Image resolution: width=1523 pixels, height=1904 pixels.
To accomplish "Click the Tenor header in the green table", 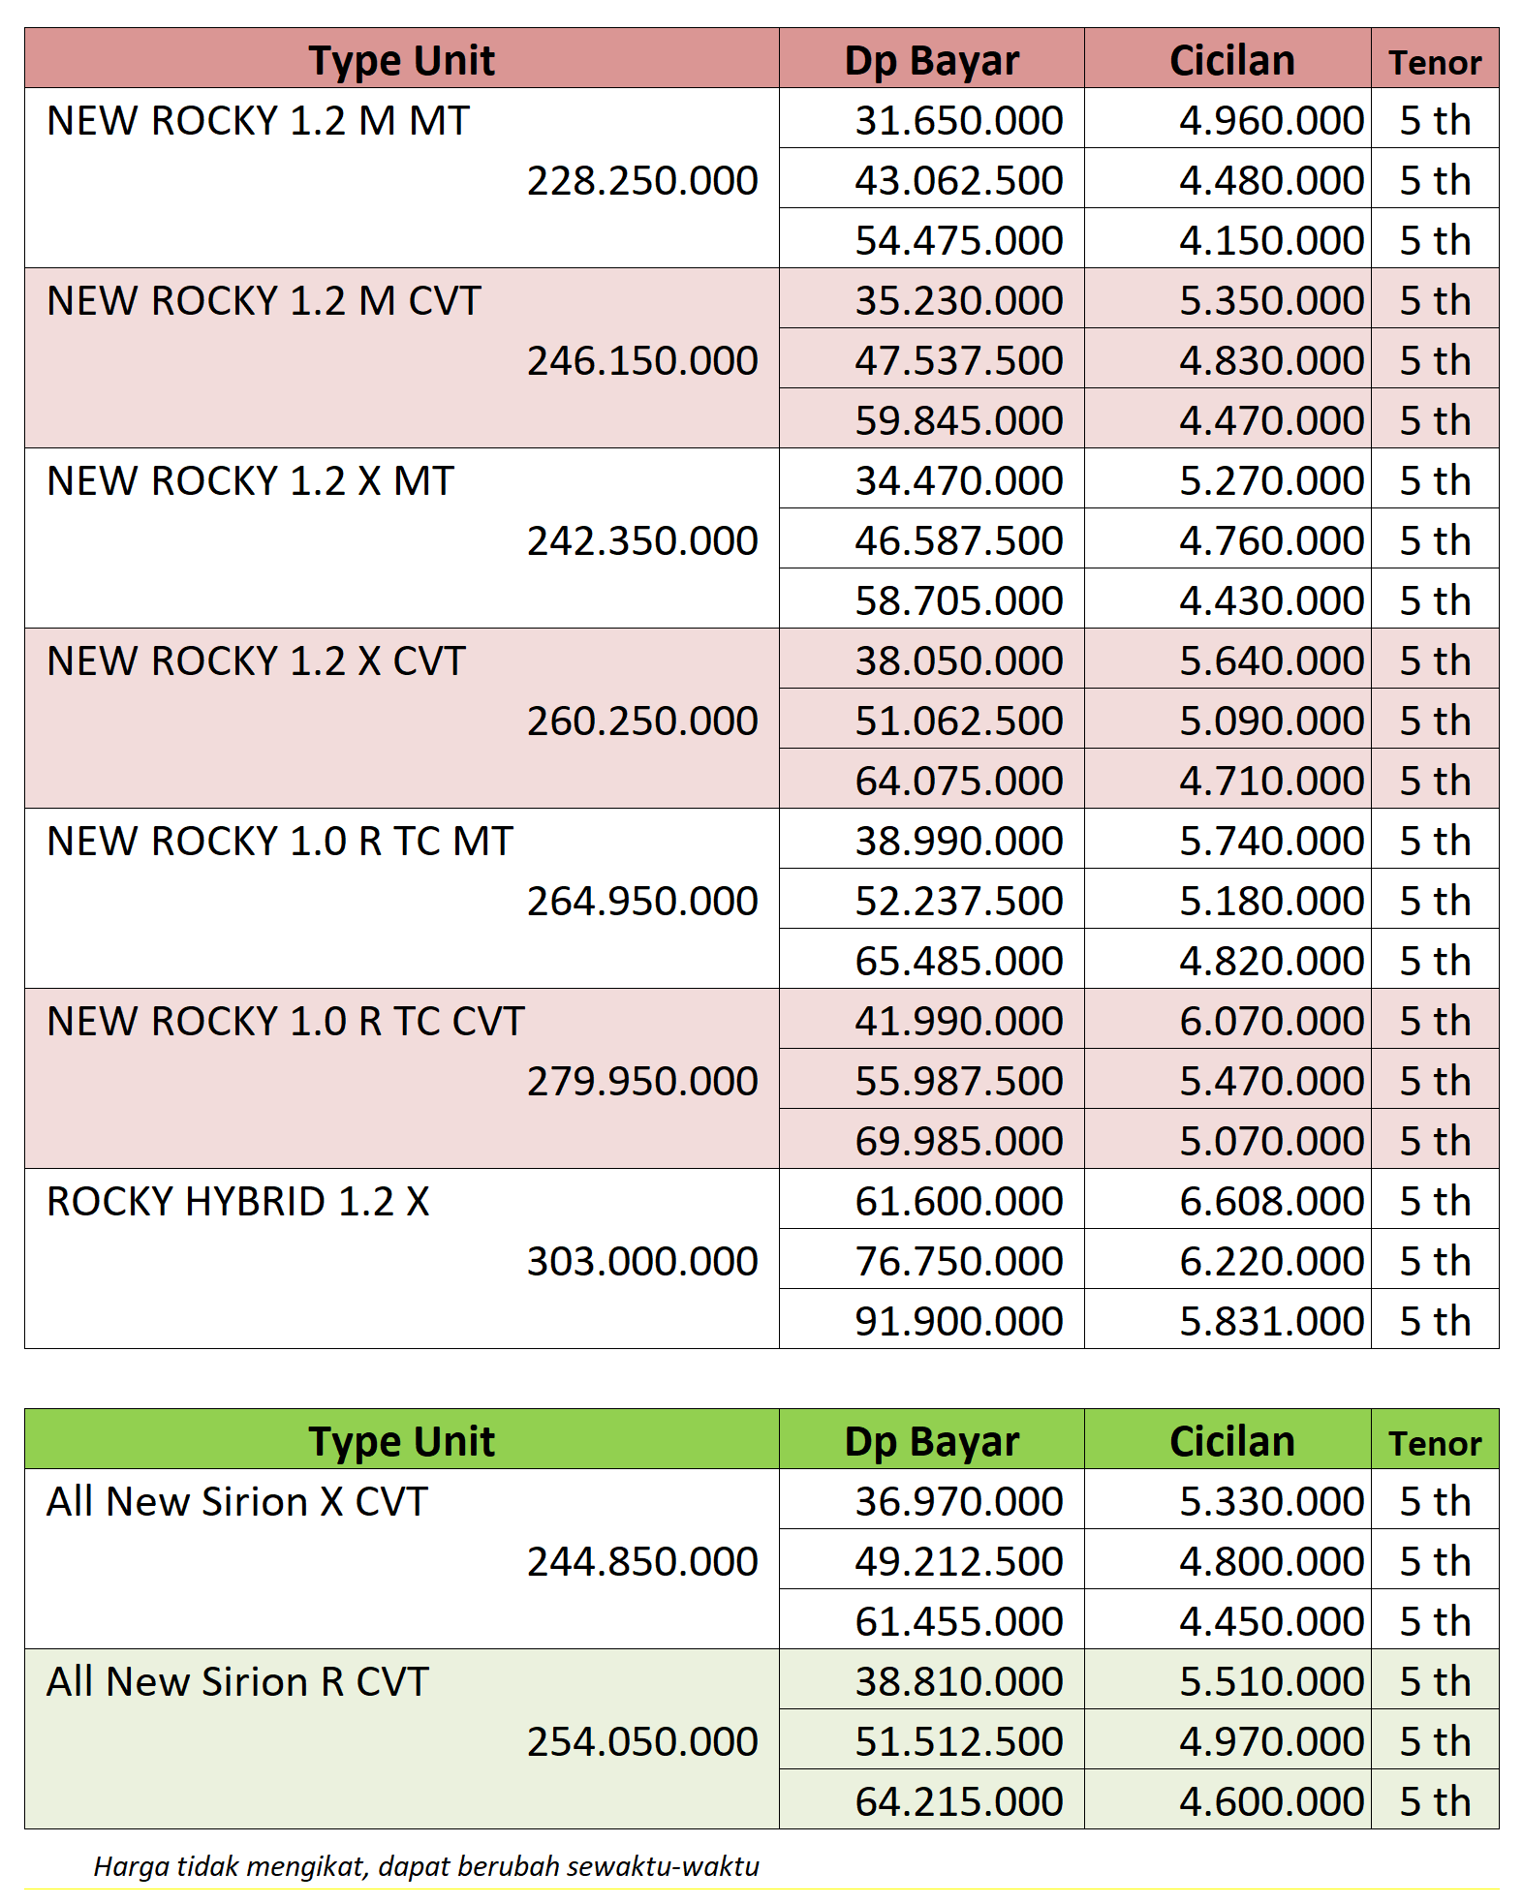I will (x=1435, y=1443).
